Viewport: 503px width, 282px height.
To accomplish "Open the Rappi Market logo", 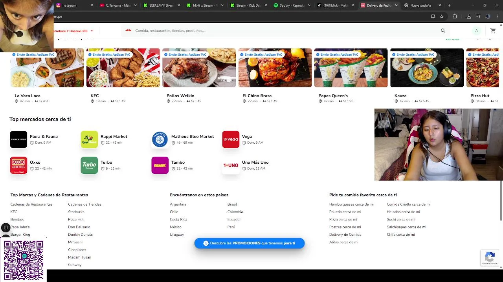I will pyautogui.click(x=89, y=139).
